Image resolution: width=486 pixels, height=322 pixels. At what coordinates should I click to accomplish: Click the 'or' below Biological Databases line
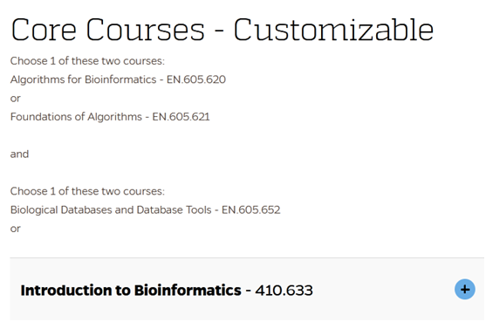click(x=15, y=229)
